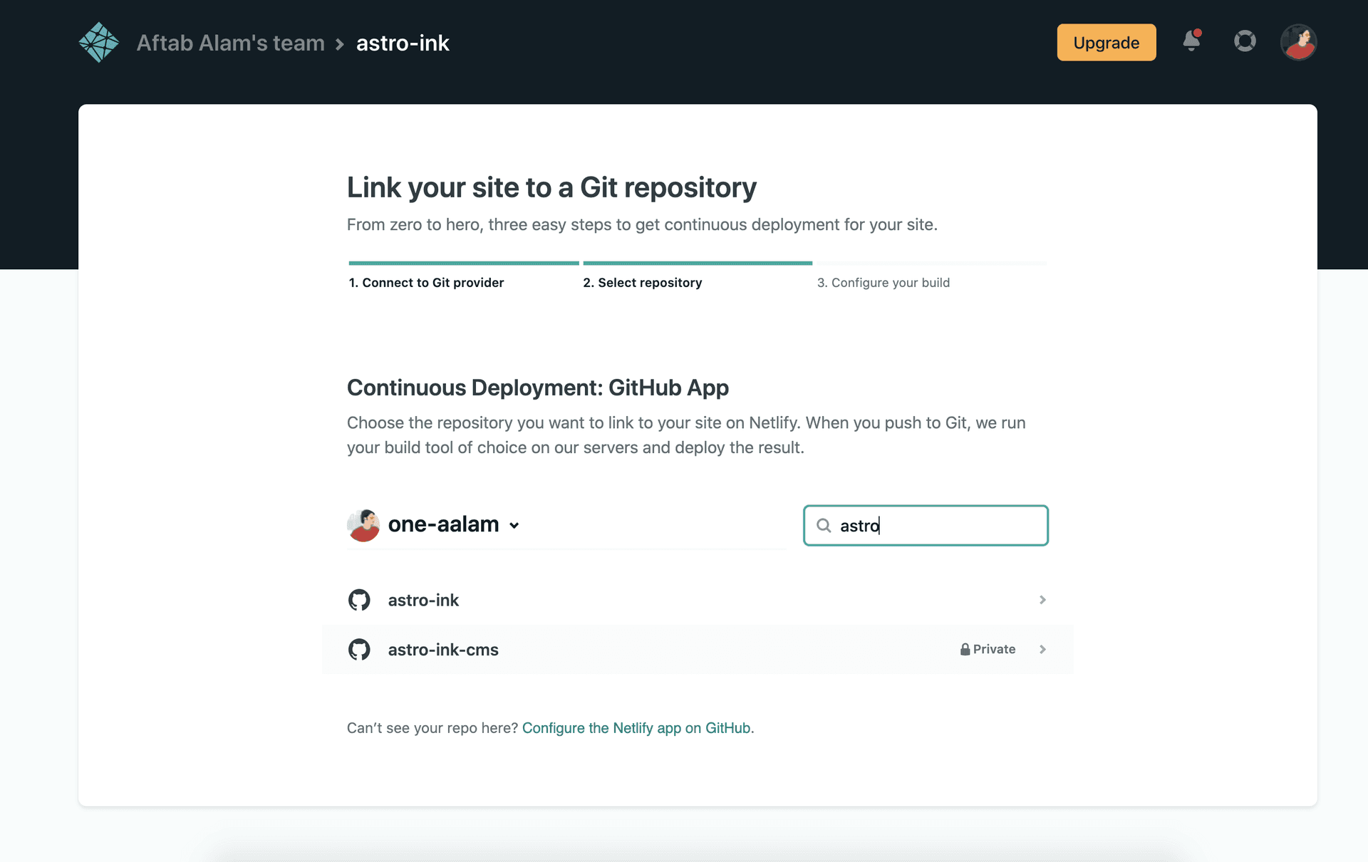This screenshot has height=862, width=1368.
Task: Select step 3 Configure your build
Action: [883, 283]
